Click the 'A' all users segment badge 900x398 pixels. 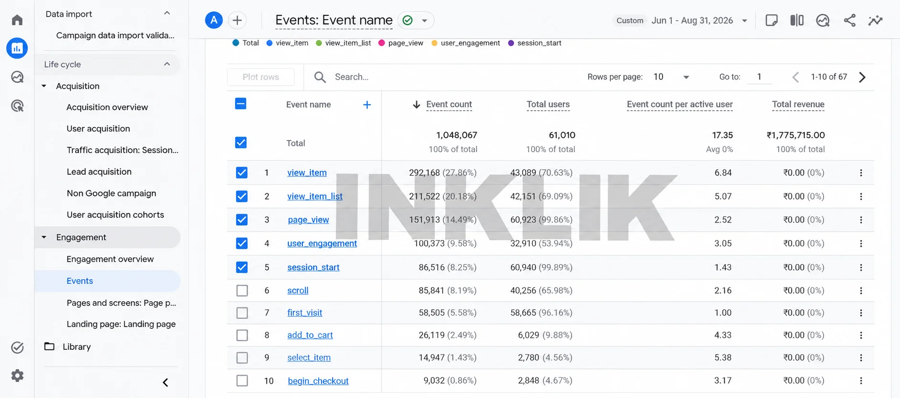point(214,20)
